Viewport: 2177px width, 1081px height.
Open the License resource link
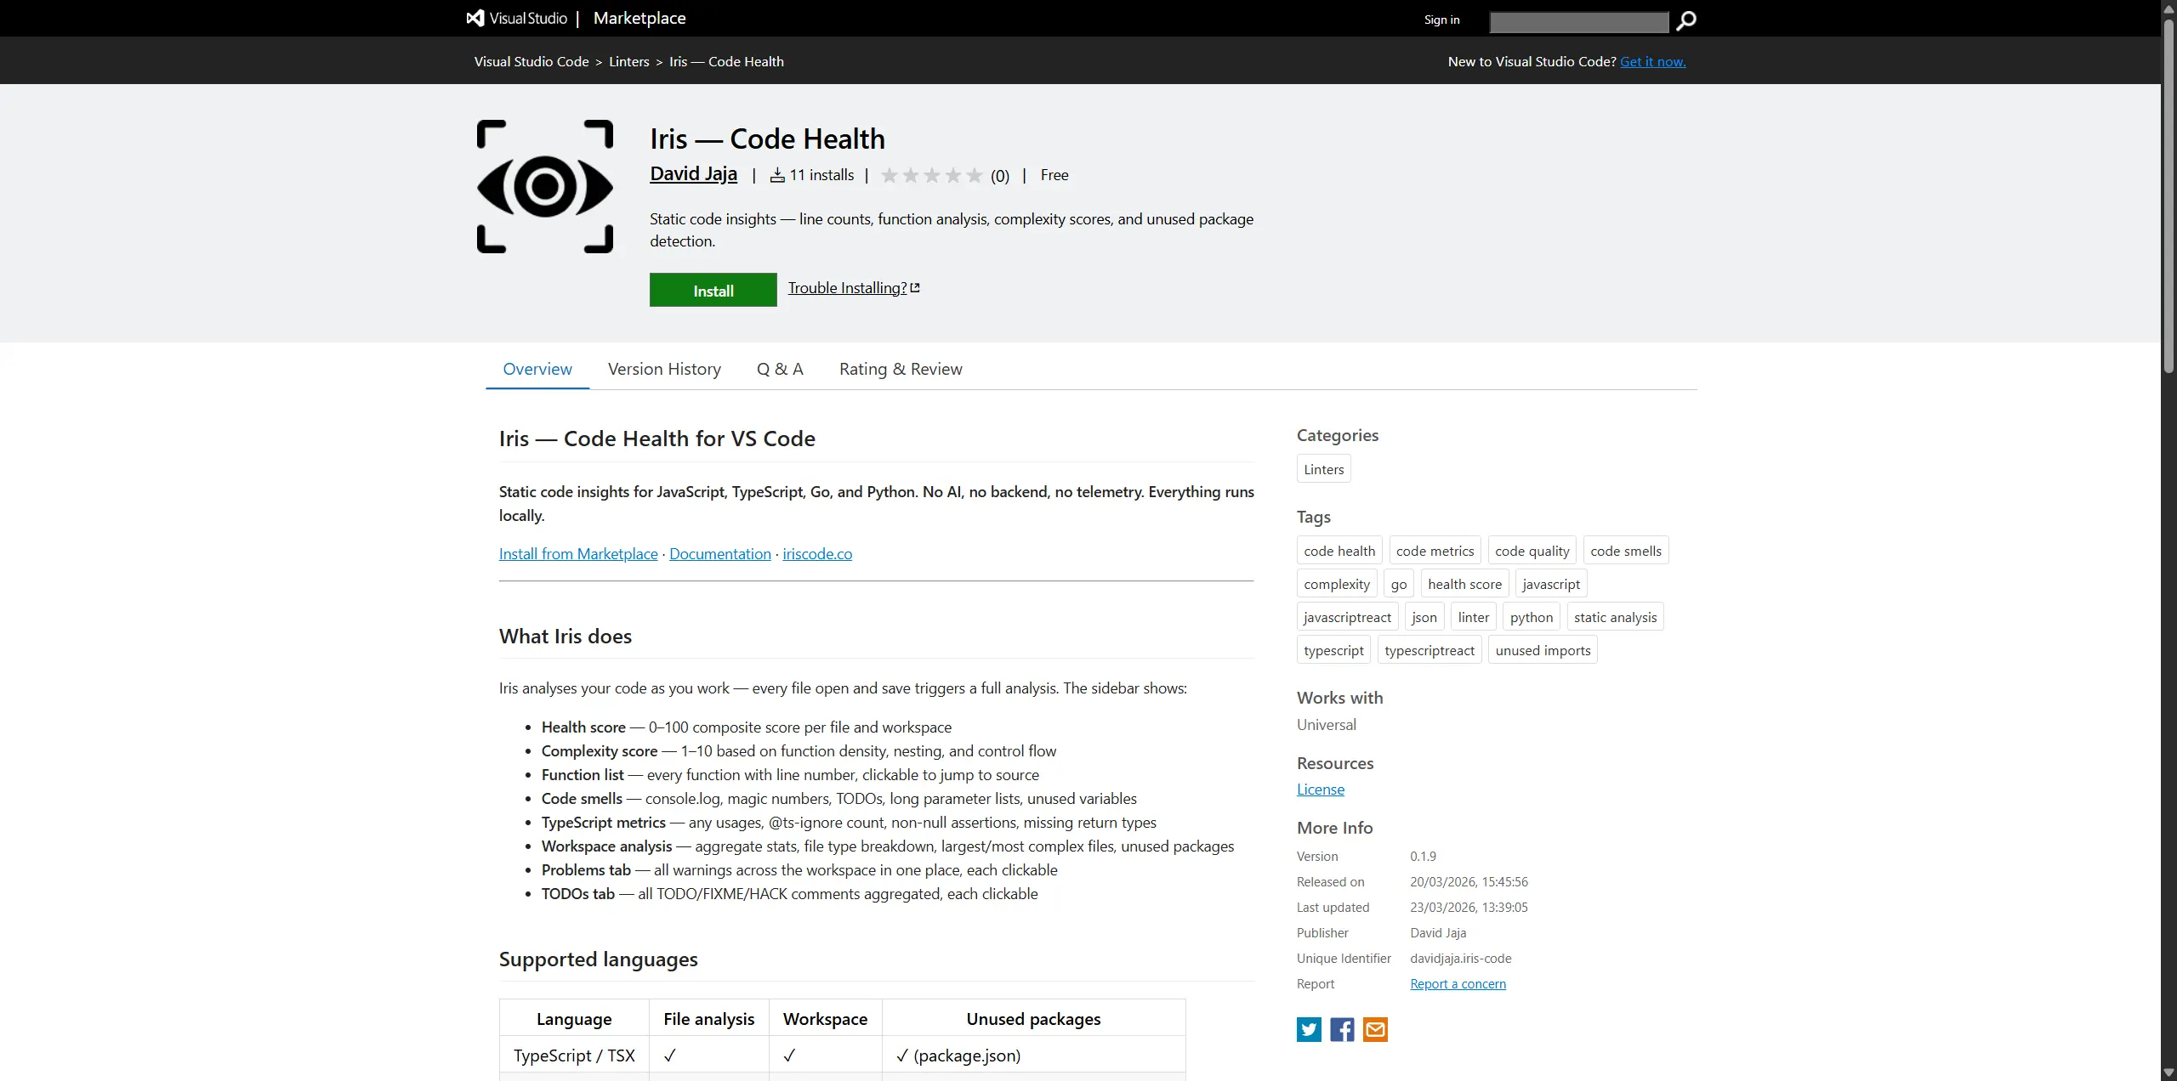tap(1320, 789)
